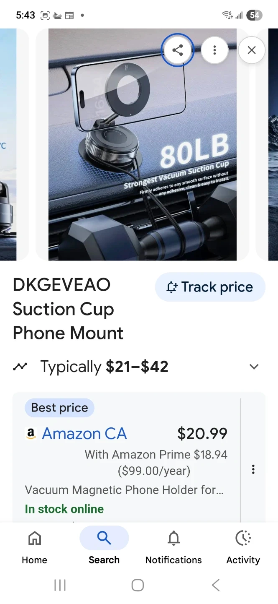Tap the price trend graph icon
This screenshot has width=278, height=604.
(20, 367)
